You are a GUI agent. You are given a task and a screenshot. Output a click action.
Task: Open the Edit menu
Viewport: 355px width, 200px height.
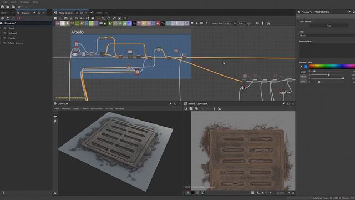(5, 2)
